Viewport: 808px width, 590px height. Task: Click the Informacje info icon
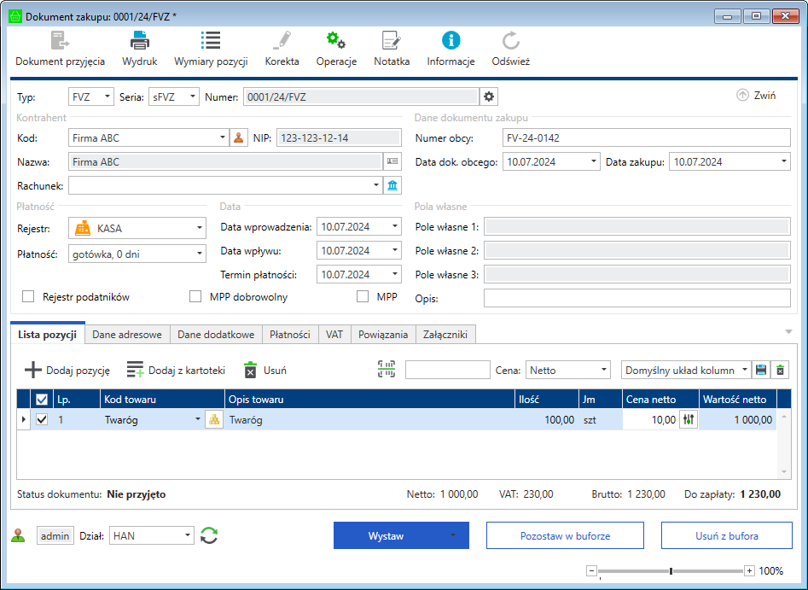[451, 40]
